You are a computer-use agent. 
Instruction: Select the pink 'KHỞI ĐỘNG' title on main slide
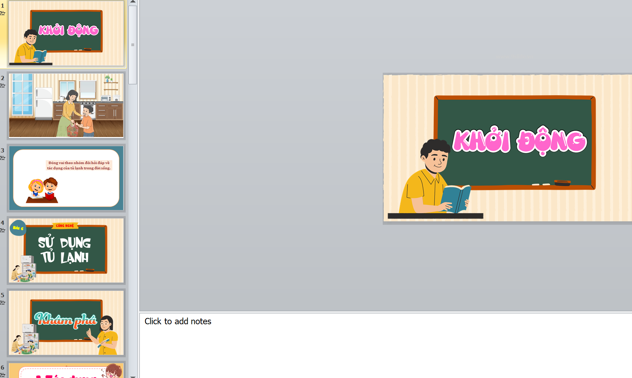(x=519, y=141)
